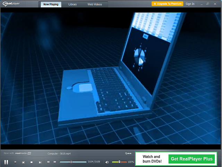Click the Watch and burn DVDs ad text
Screen dimensions: 222x167
point(152,159)
